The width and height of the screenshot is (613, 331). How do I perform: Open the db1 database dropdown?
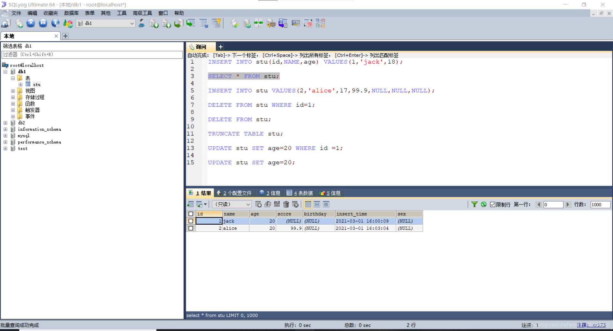coord(132,23)
